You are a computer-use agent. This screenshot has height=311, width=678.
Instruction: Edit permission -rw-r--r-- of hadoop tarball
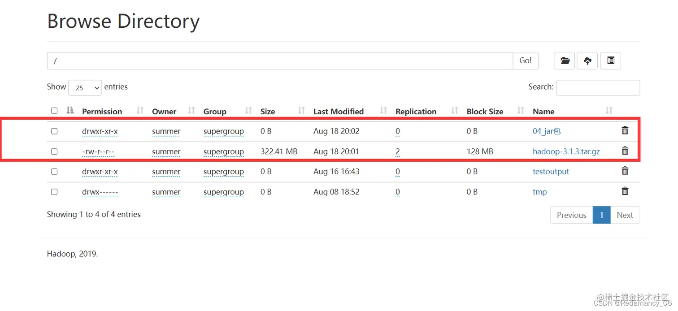pos(98,151)
